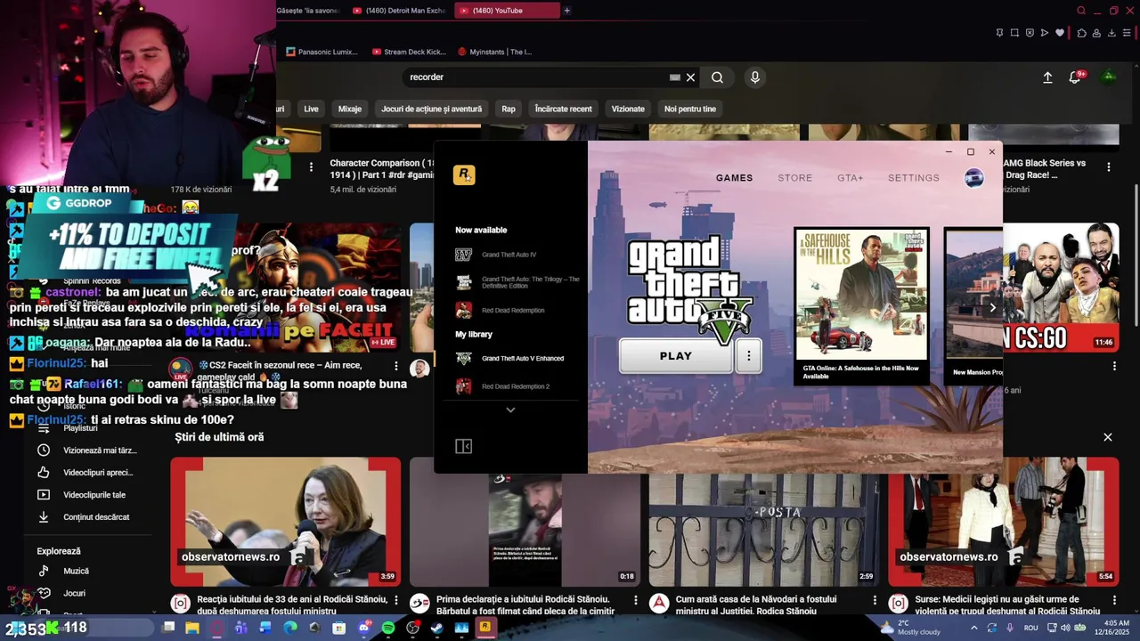Open the observatornews video with 3:59 duration
This screenshot has height=641, width=1140.
pyautogui.click(x=286, y=522)
